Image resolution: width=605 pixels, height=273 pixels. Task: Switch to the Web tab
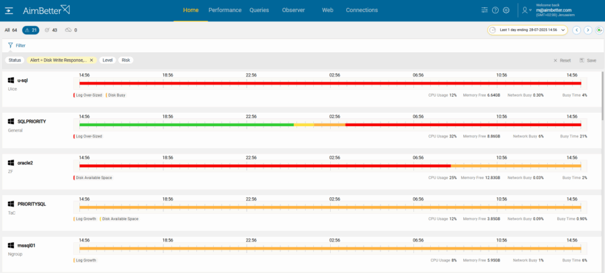327,10
